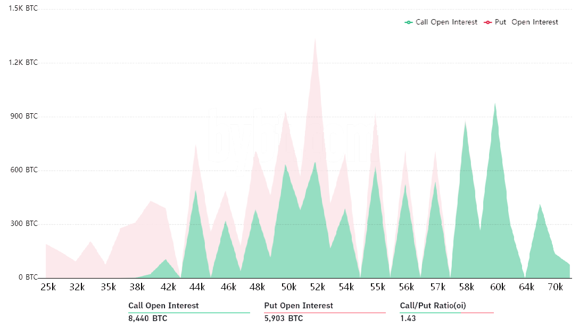The width and height of the screenshot is (579, 328).
Task: Click the green call peak above 60k
Action: (495, 106)
